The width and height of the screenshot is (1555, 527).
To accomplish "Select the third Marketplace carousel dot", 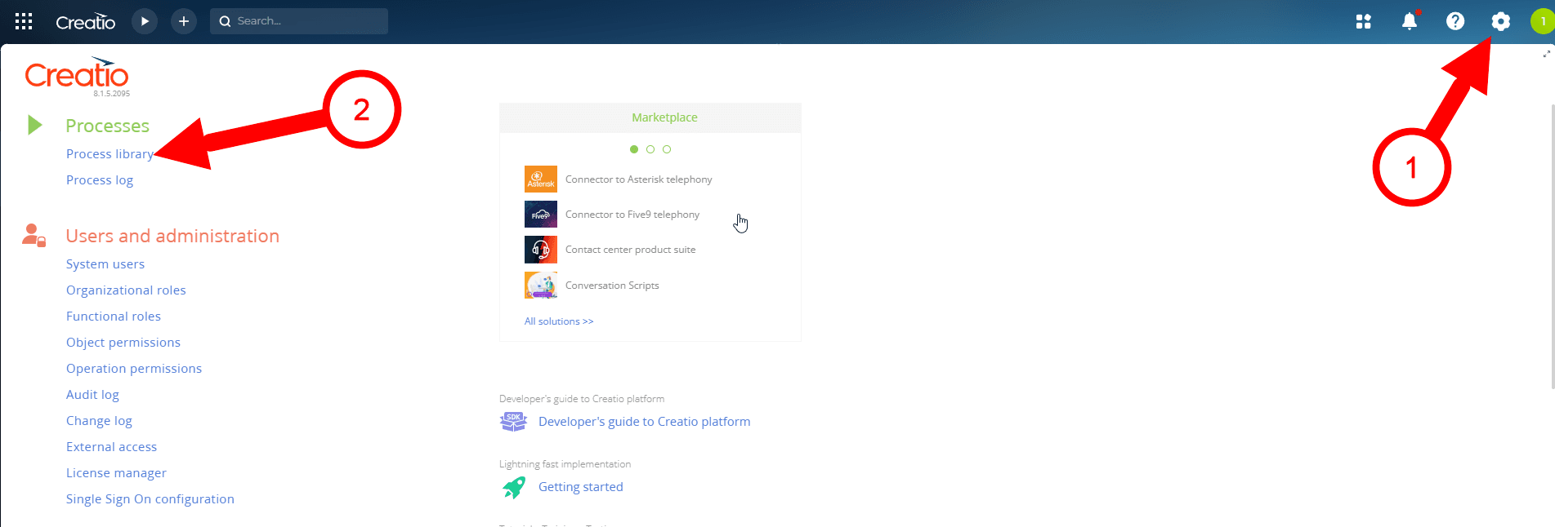I will pos(667,149).
